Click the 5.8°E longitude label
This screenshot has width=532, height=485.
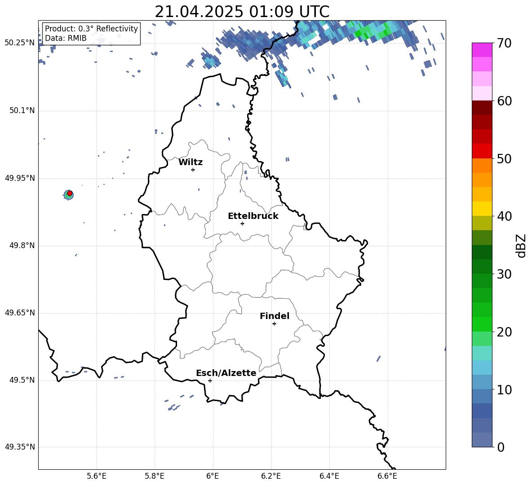point(155,476)
